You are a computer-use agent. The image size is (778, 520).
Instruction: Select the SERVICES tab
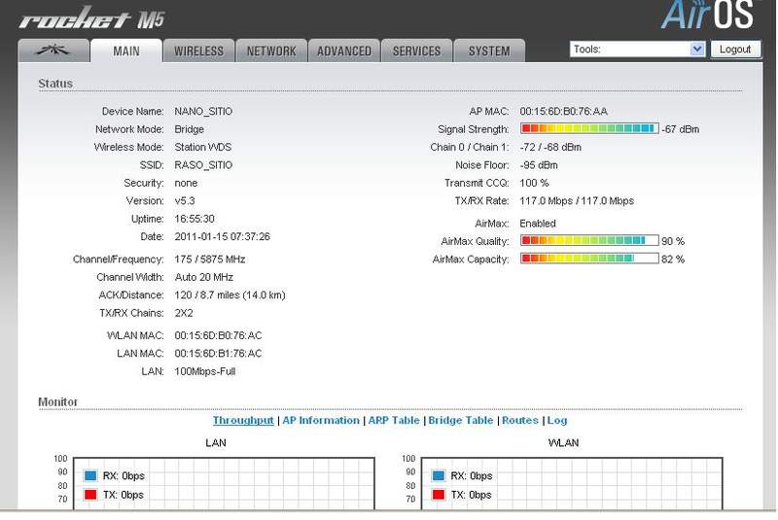pos(416,52)
